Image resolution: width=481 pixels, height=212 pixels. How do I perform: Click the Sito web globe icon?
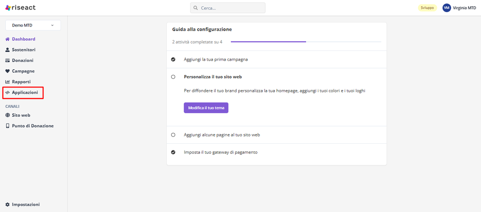(8, 115)
